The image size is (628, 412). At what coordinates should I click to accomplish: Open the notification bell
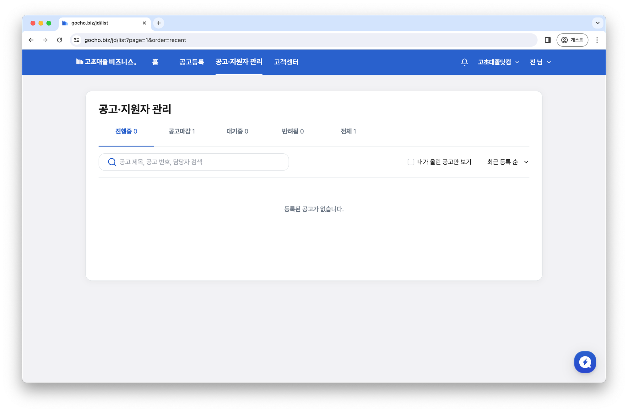point(464,62)
